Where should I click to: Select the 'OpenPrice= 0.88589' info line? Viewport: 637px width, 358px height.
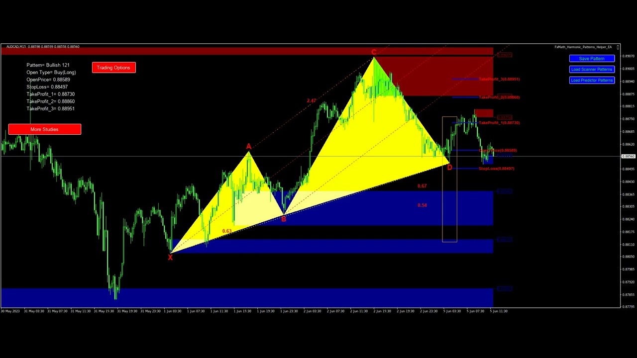48,80
